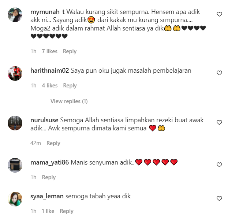The width and height of the screenshot is (228, 220).
Task: Like mymunah_t's comment with the heart icon
Action: 219,14
